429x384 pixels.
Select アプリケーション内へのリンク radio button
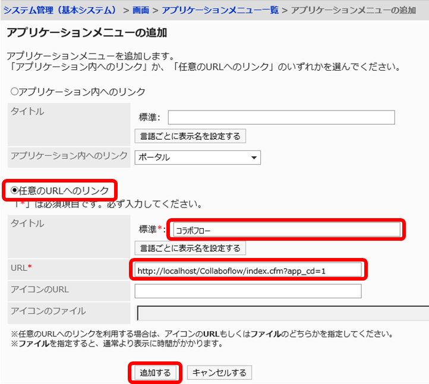pyautogui.click(x=14, y=91)
